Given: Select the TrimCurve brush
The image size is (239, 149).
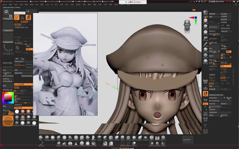Looking at the screenshot, I should pyautogui.click(x=163, y=144).
